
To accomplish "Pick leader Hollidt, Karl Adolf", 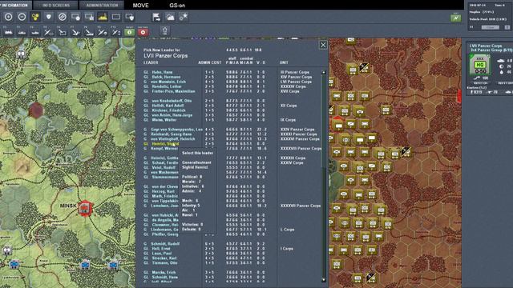I will point(168,106).
